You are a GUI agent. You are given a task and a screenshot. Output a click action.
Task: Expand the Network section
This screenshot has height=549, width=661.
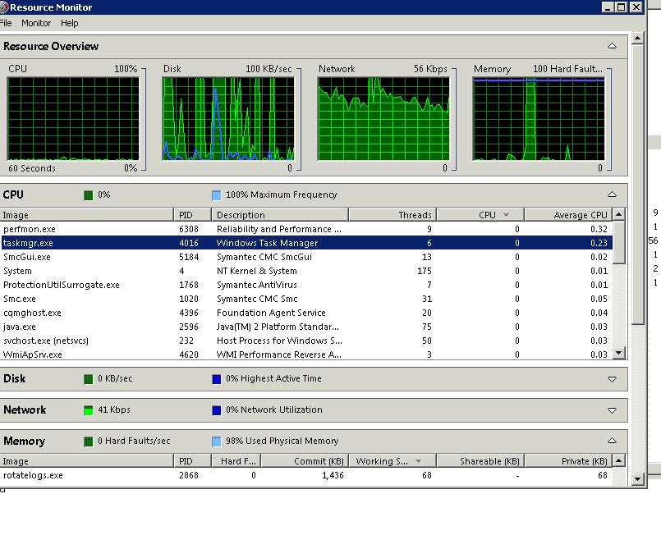click(612, 410)
